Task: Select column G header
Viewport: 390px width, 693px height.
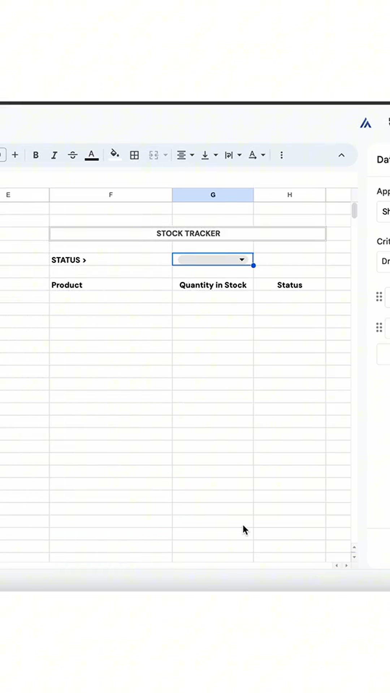Action: pyautogui.click(x=213, y=195)
